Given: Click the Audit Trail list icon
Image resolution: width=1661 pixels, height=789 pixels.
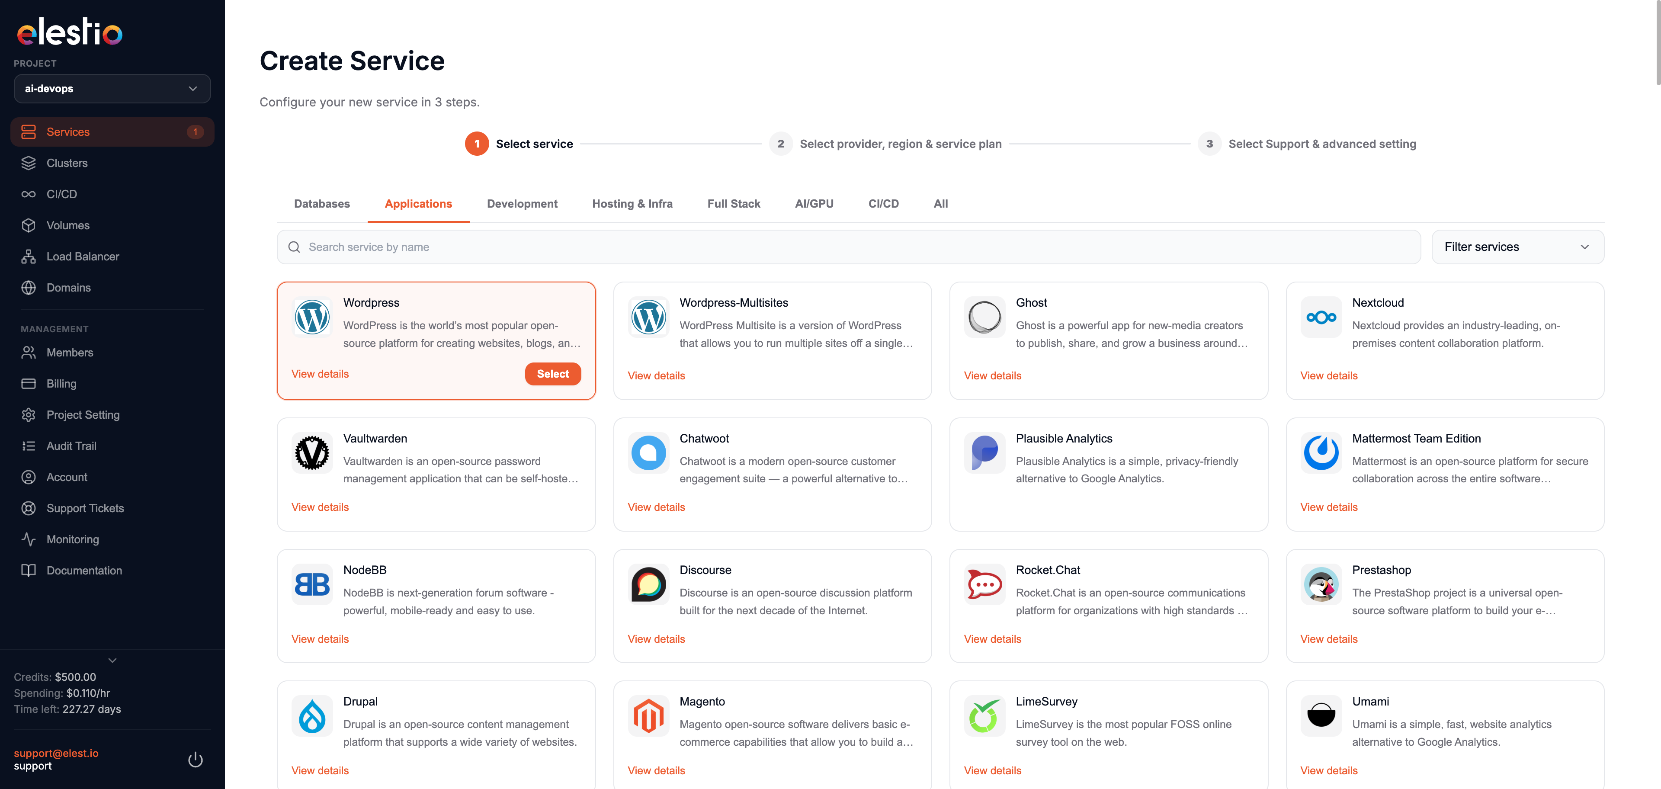Looking at the screenshot, I should pos(29,446).
